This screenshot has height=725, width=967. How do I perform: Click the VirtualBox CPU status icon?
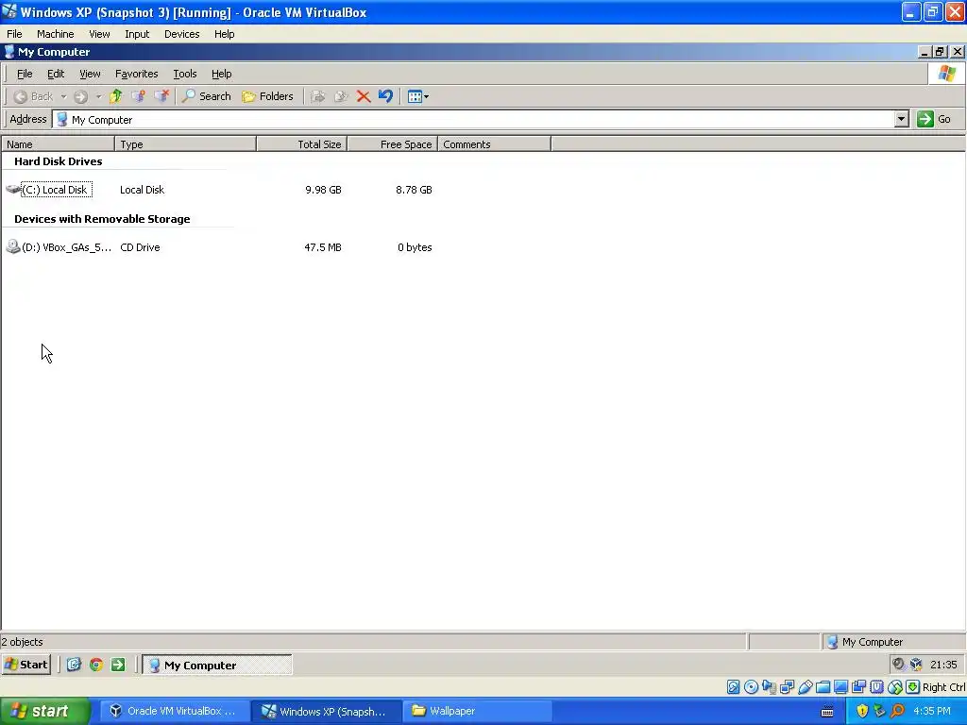876,687
